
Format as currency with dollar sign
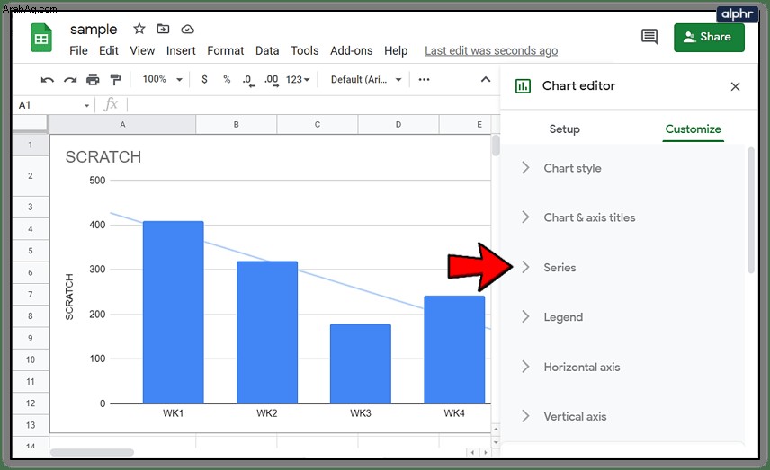pyautogui.click(x=204, y=79)
